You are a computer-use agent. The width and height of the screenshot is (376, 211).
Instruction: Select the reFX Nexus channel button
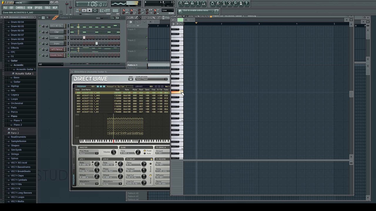tap(56, 49)
